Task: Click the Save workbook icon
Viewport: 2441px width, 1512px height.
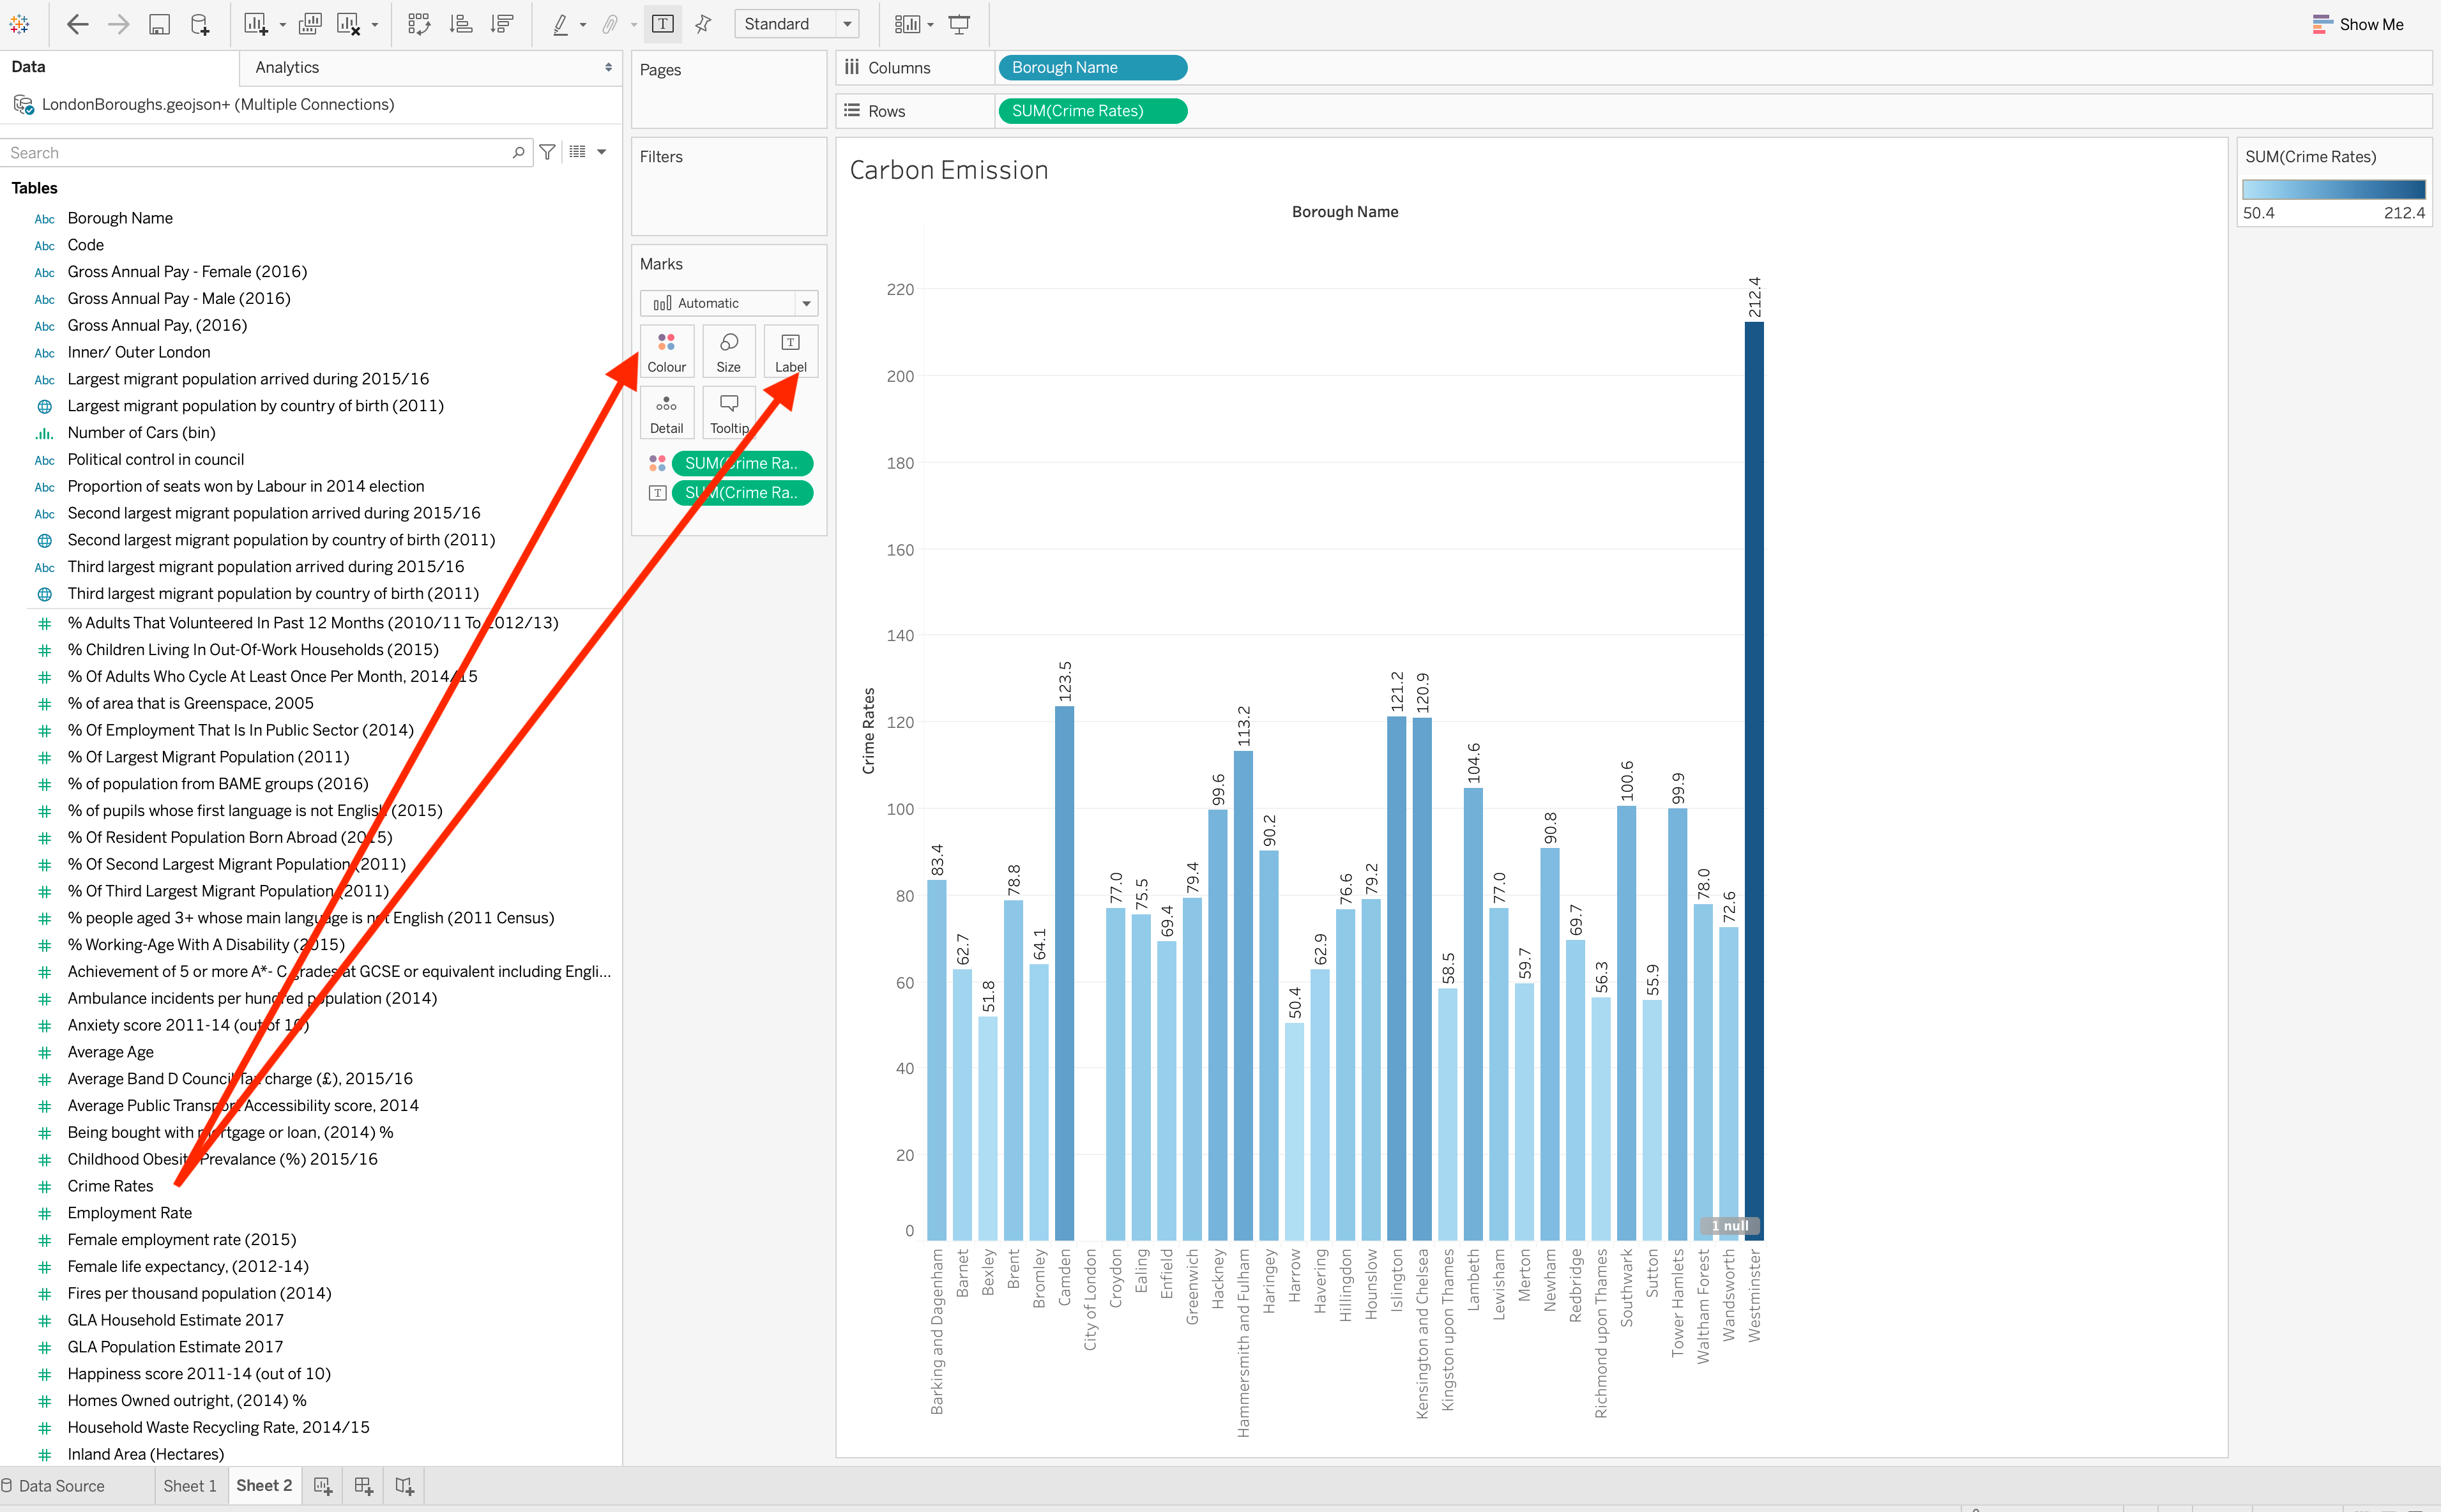Action: click(x=159, y=24)
